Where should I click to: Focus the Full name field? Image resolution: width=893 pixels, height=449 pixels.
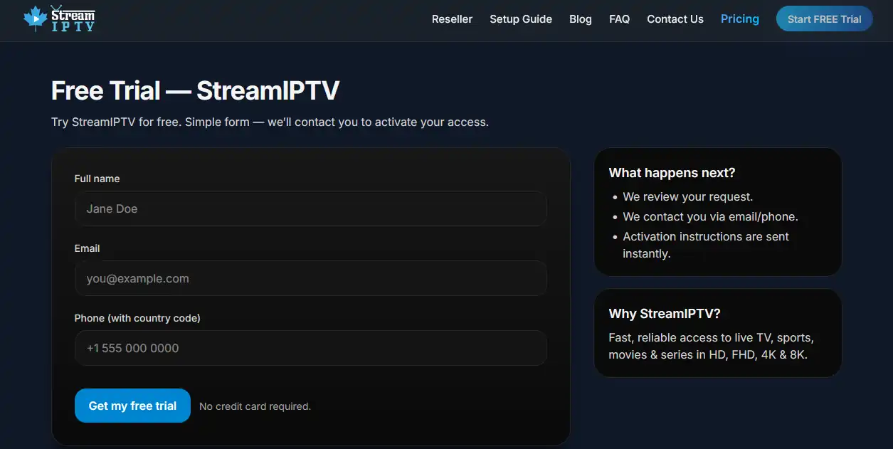pyautogui.click(x=310, y=209)
